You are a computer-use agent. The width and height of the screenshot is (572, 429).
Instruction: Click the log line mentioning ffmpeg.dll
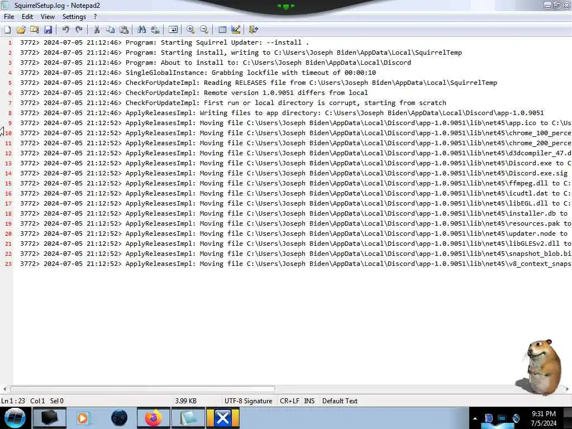coord(295,183)
